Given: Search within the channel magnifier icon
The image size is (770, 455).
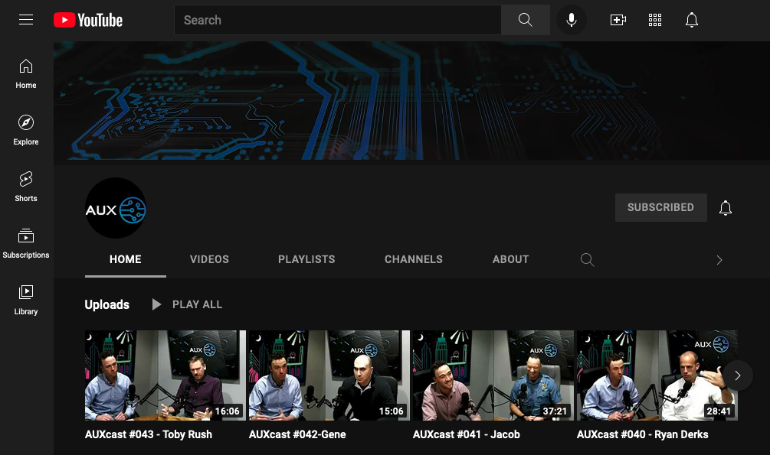Looking at the screenshot, I should coord(588,260).
